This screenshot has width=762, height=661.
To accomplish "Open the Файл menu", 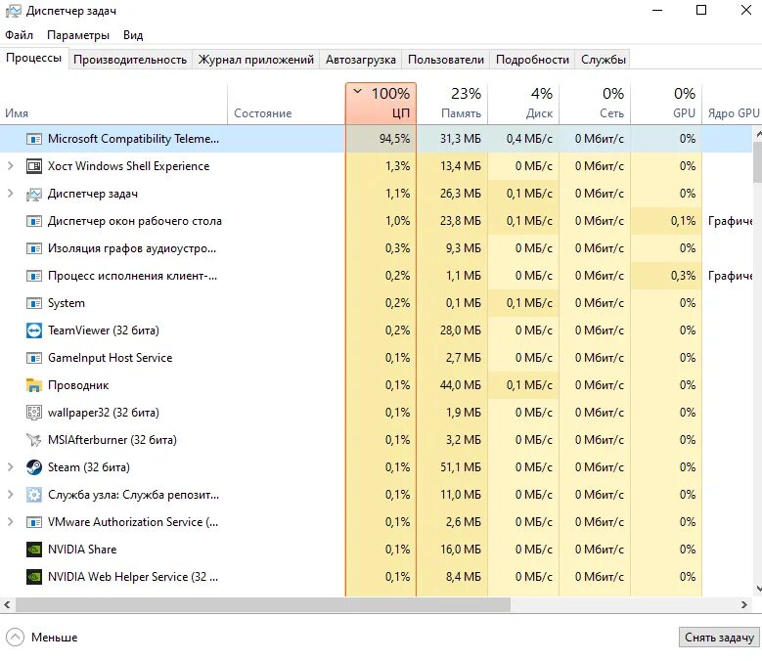I will (19, 35).
